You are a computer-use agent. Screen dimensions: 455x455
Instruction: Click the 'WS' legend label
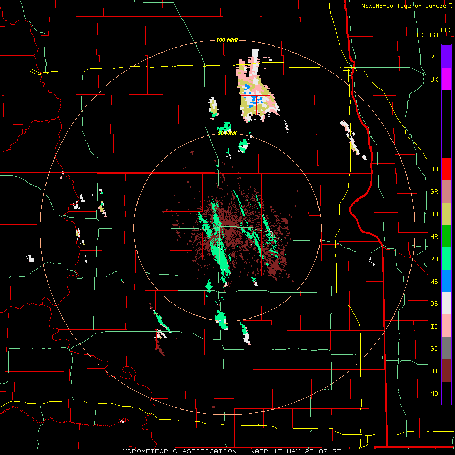click(434, 282)
